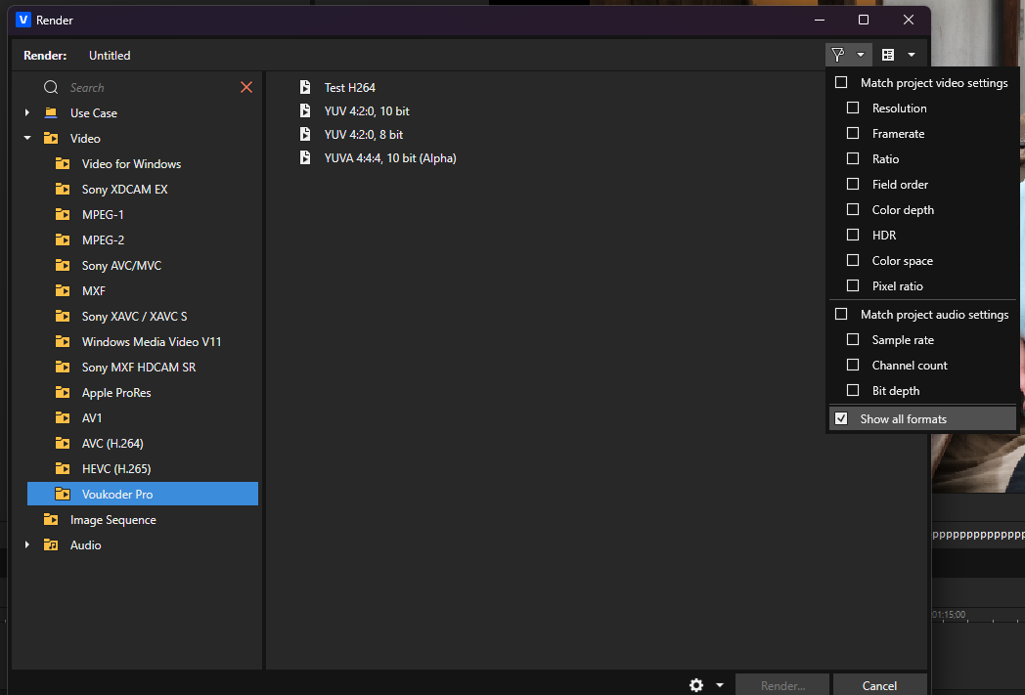1025x695 pixels.
Task: Tick the HDR checkbox
Action: click(x=853, y=235)
